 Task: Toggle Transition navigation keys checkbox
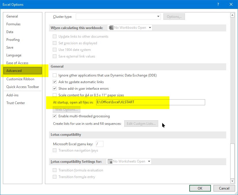click(54, 150)
